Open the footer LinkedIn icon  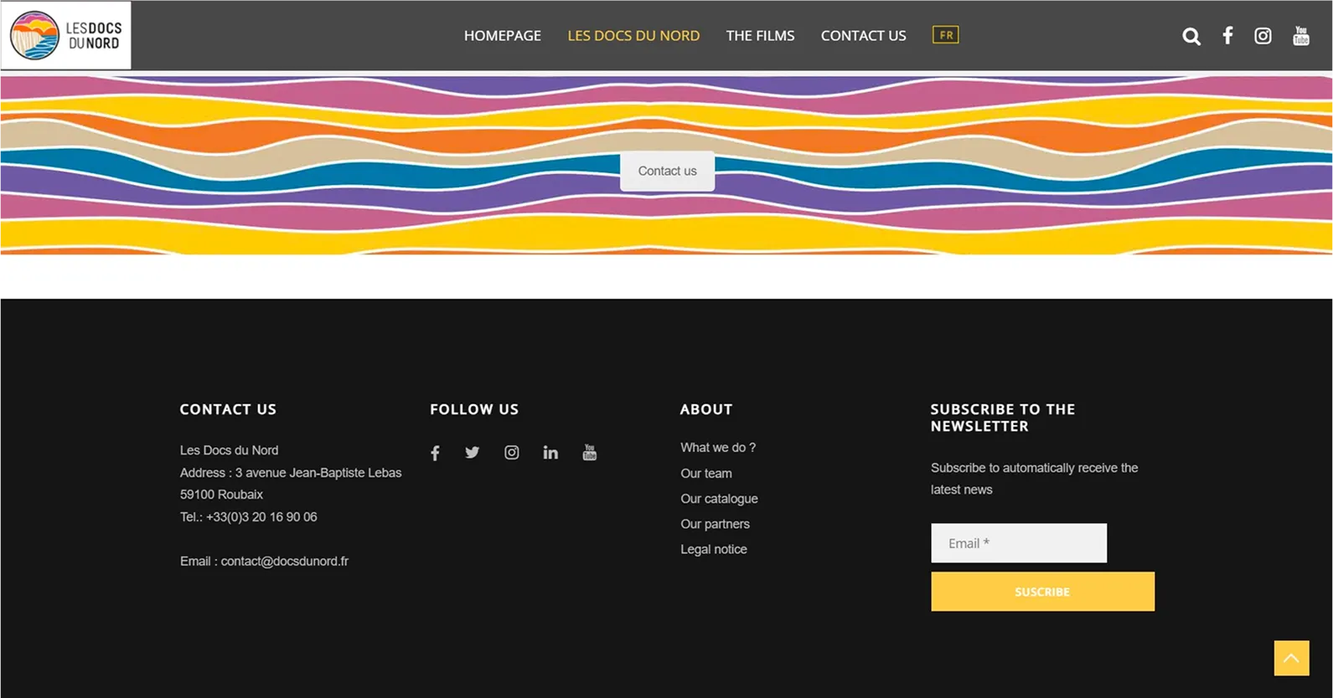pos(550,453)
